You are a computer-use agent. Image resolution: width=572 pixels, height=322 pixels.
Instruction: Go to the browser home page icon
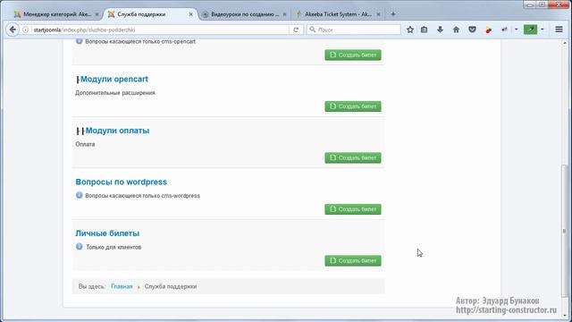tap(456, 30)
